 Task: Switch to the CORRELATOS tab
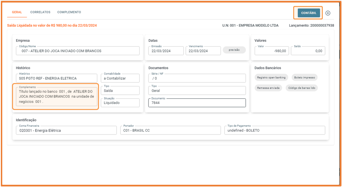40,12
